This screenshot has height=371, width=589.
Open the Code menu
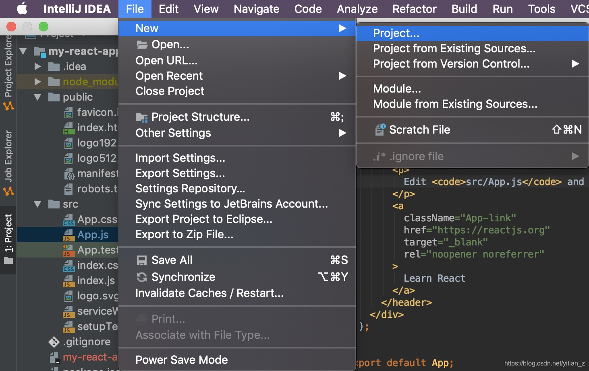click(308, 9)
